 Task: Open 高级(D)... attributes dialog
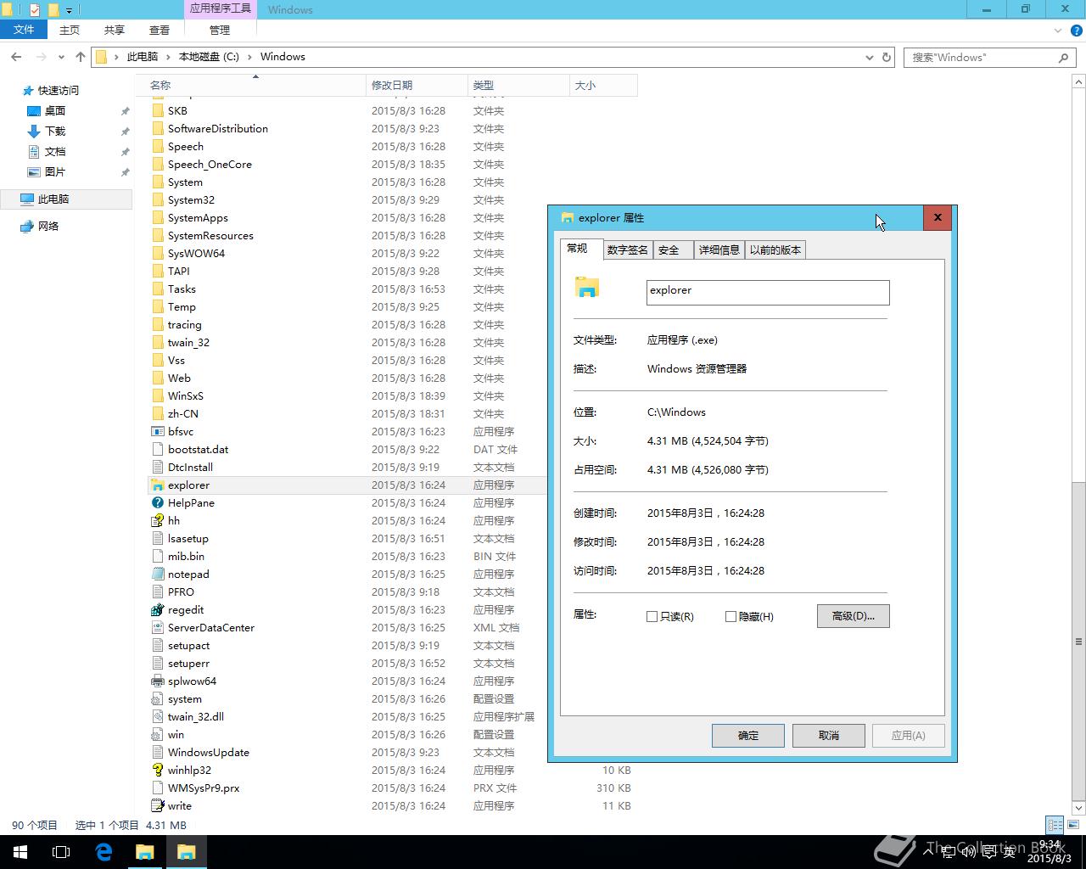(854, 616)
